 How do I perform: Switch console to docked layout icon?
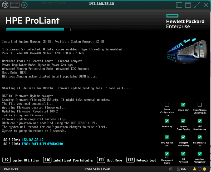179,5
